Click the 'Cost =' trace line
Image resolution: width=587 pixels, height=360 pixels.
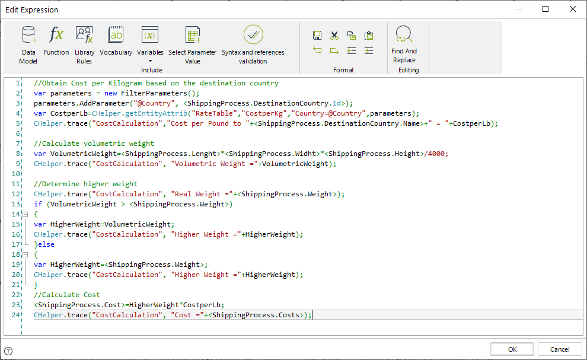pos(173,316)
